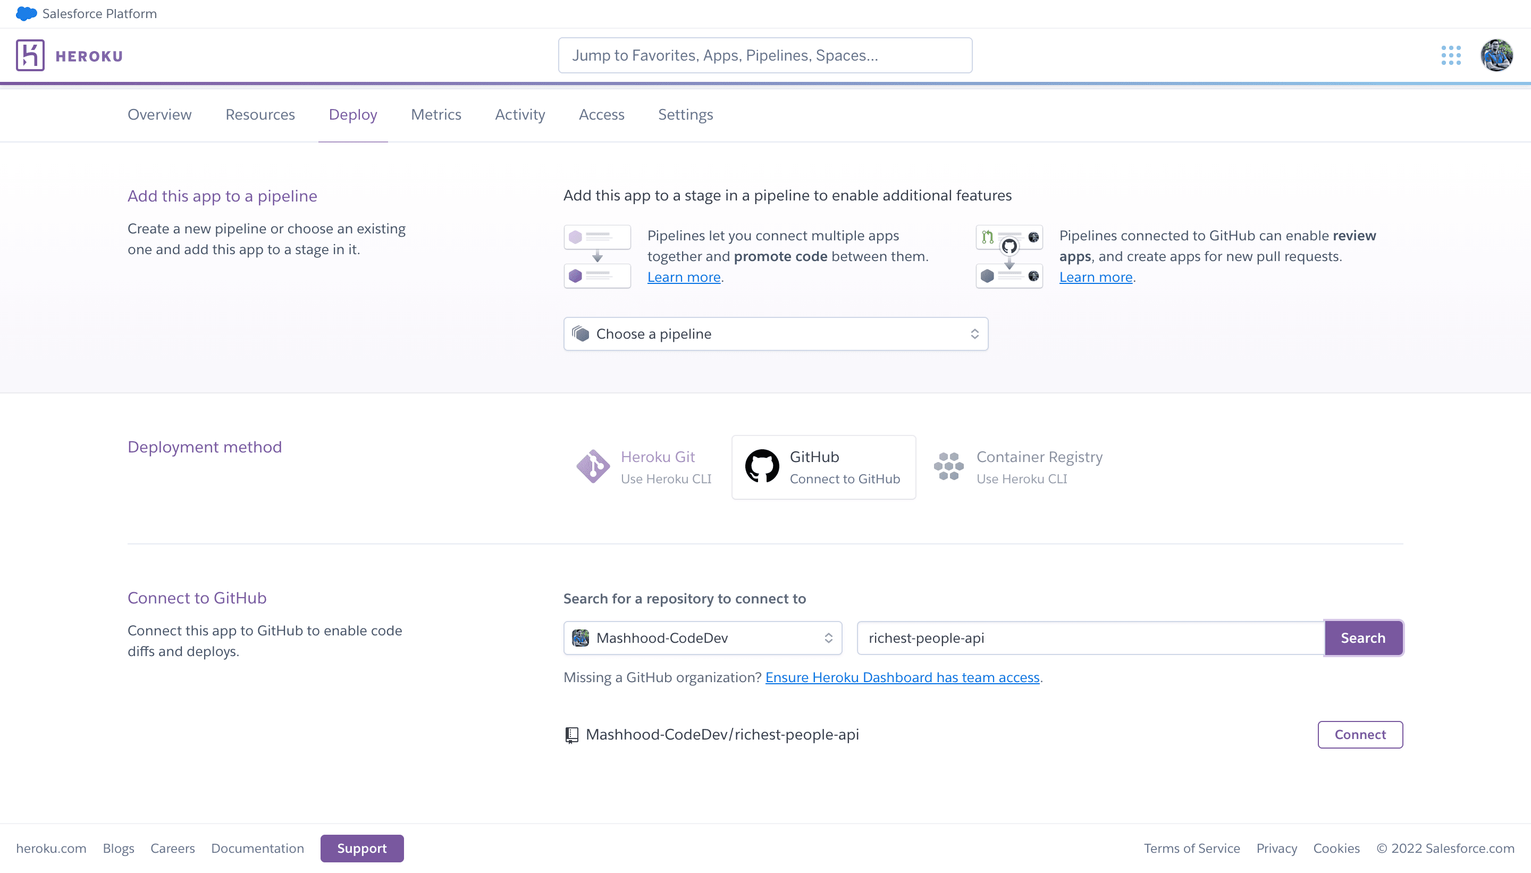Click the Connect to GitHub heading
Viewport: 1531px width, 873px height.
coord(197,598)
